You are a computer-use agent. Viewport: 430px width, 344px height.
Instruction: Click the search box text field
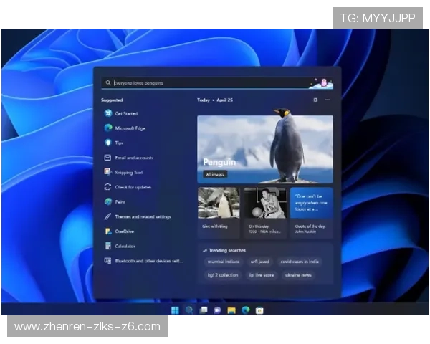201,83
